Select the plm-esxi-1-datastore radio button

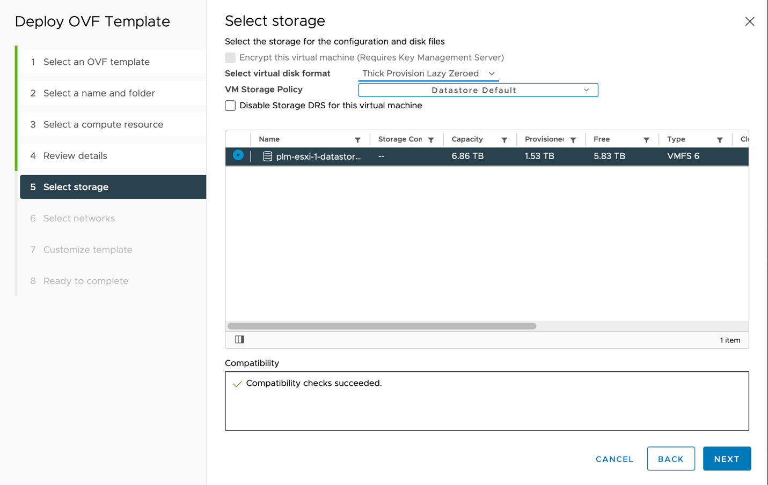pos(237,156)
